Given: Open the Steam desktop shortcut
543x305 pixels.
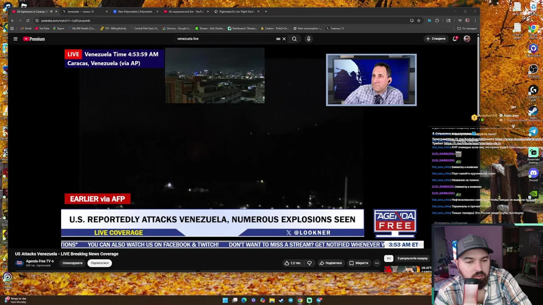Looking at the screenshot, I should click(x=533, y=112).
